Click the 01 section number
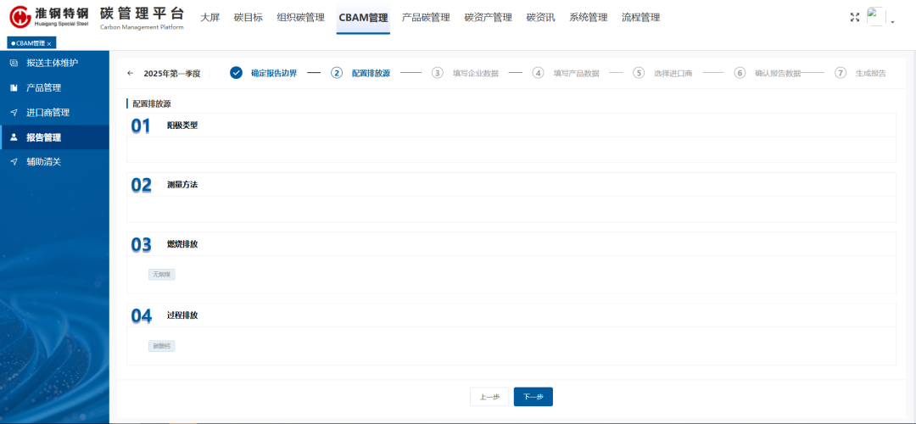916x424 pixels. (x=141, y=126)
